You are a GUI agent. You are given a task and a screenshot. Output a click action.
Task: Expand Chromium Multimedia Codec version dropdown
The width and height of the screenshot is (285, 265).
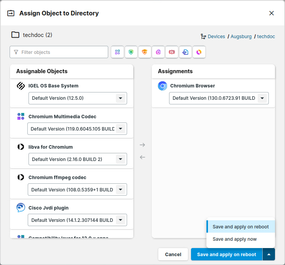pos(121,129)
